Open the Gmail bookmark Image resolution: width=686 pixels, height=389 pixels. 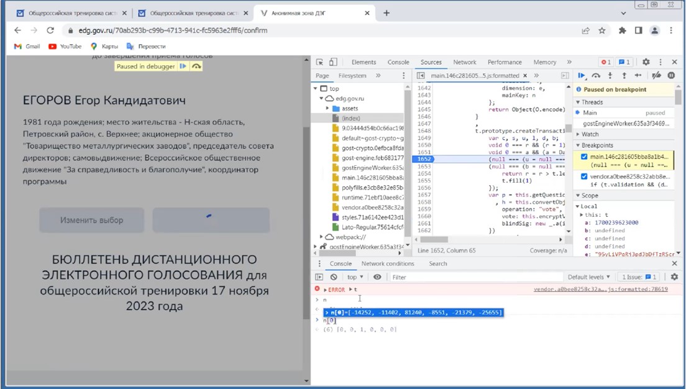point(27,46)
